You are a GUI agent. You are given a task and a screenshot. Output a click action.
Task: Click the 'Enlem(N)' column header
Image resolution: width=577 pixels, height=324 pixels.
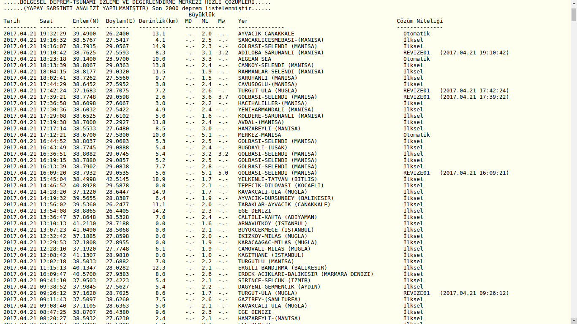(86, 21)
